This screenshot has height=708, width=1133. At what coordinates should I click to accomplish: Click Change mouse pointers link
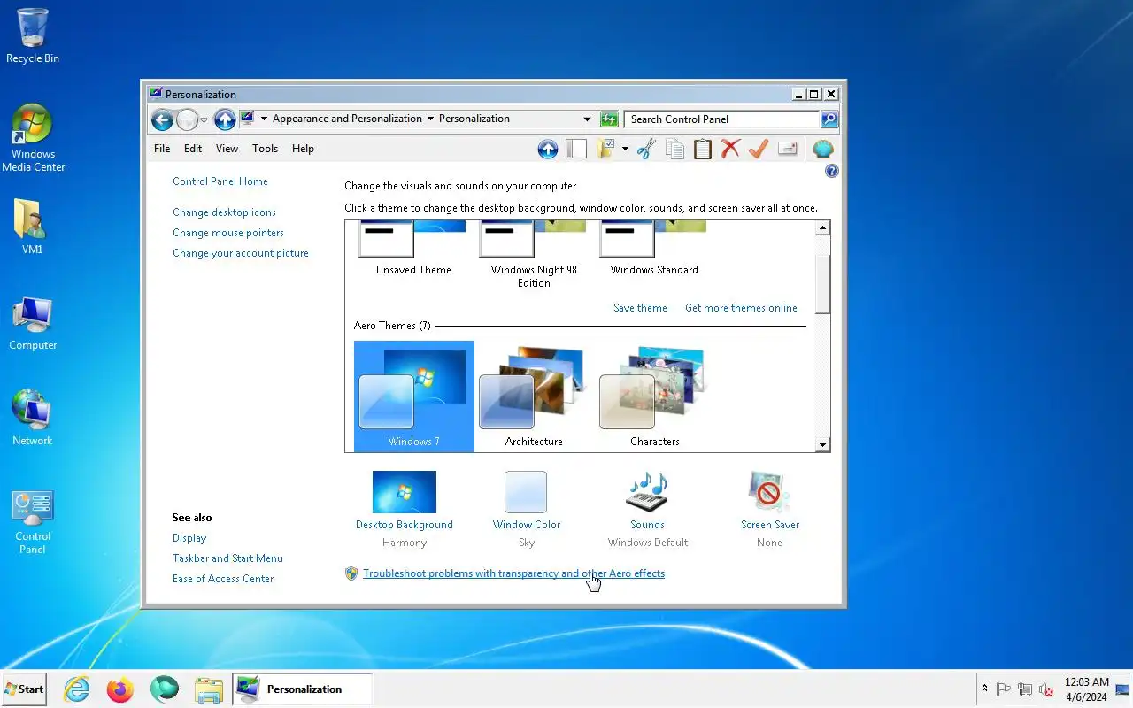(228, 233)
